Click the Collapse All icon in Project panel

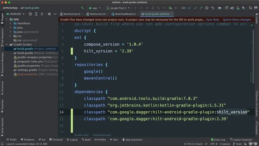(42, 14)
